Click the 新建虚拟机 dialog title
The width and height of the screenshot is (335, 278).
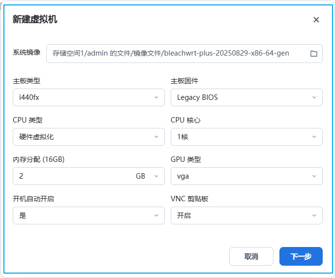35,19
